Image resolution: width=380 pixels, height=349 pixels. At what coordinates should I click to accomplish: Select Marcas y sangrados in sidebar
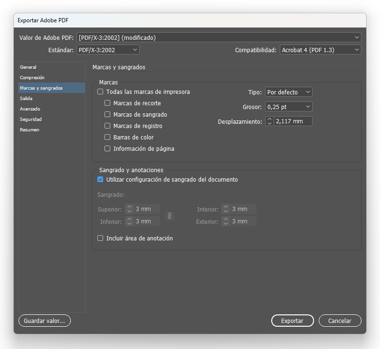[52, 88]
